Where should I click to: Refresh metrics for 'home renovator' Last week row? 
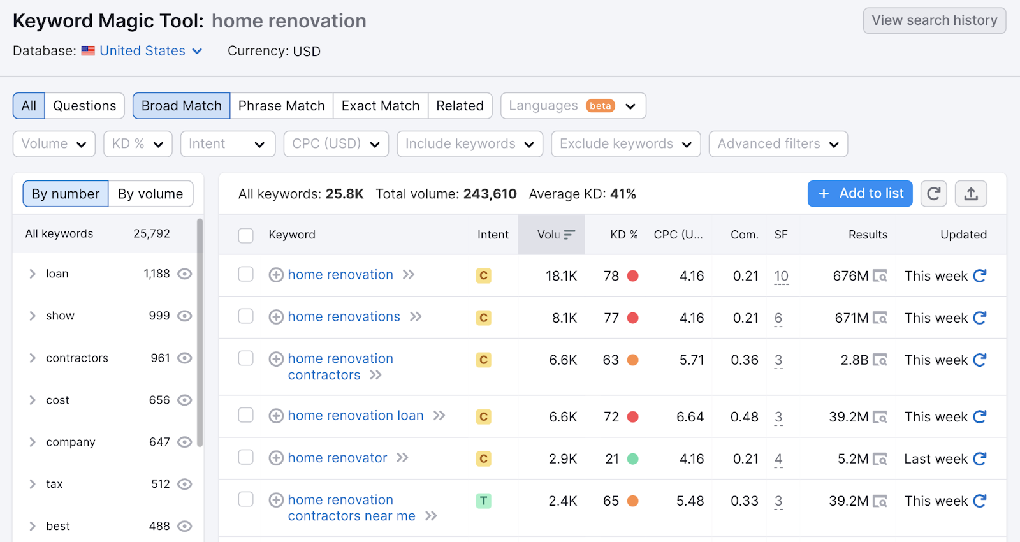click(x=980, y=458)
